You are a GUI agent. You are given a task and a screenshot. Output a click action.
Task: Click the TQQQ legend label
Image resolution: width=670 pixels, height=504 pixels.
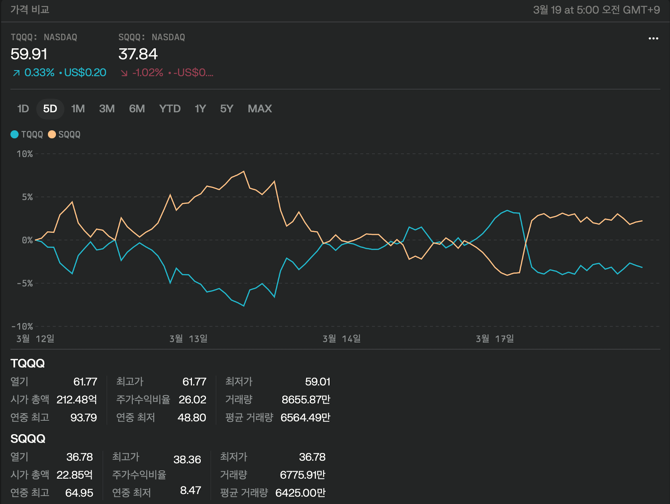click(32, 135)
